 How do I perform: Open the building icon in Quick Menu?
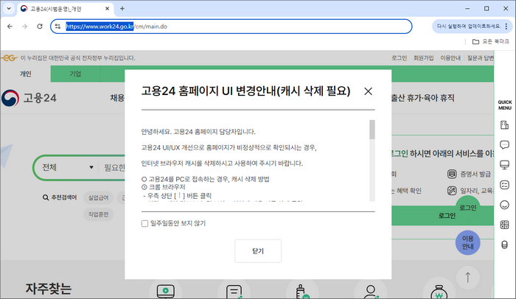(504, 125)
